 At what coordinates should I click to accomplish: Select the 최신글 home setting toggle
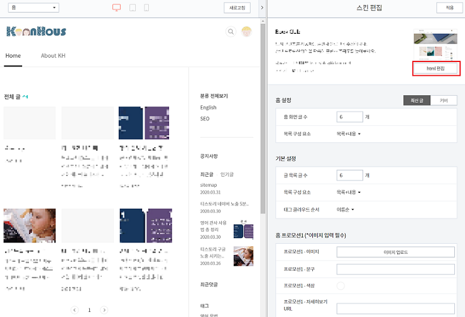(417, 100)
